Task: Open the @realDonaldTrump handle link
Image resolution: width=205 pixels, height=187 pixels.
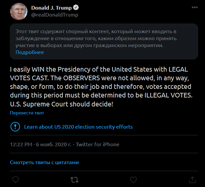Action: (55, 15)
